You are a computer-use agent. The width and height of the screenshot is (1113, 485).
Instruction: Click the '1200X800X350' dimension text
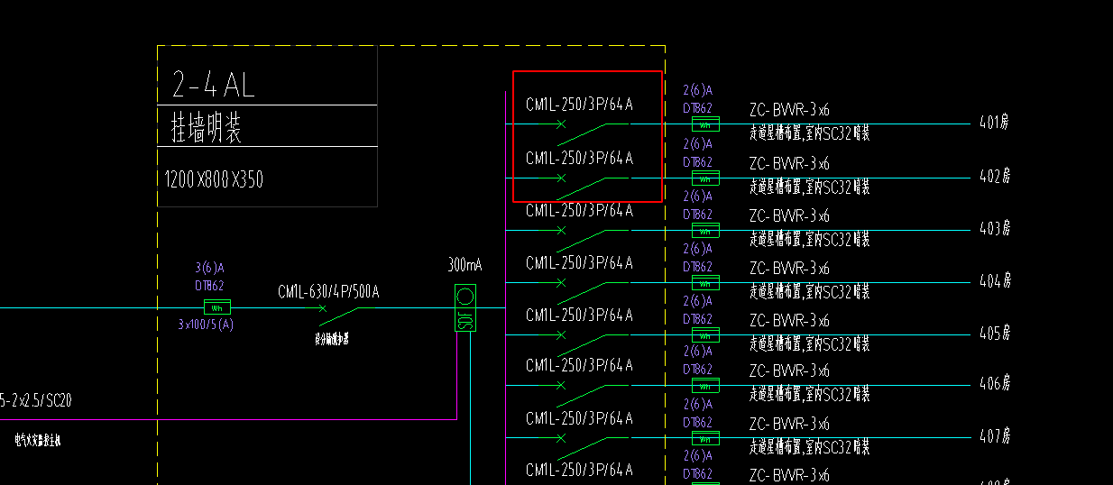point(214,179)
